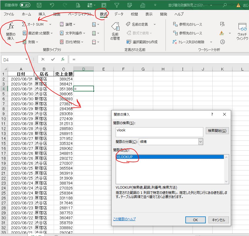
Task: Click Create from Selection (選択範囲から作成)
Action: coord(142,42)
